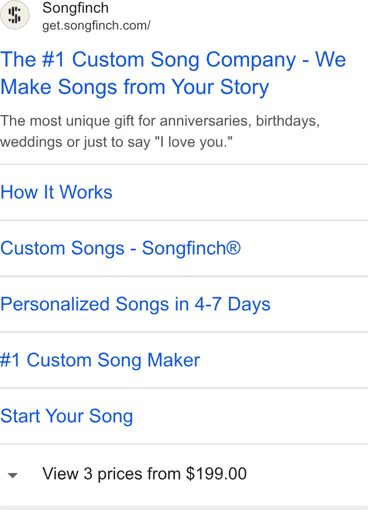Image resolution: width=368 pixels, height=510 pixels.
Task: Click the ad description about anniversaries and birthdays
Action: coord(160,131)
